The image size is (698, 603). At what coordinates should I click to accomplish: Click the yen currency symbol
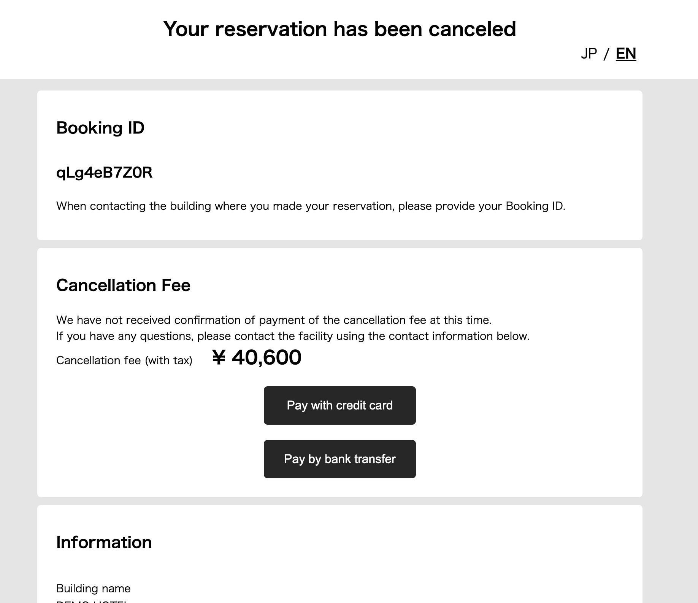219,358
